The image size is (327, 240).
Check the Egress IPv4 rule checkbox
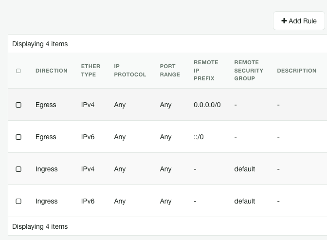click(18, 105)
